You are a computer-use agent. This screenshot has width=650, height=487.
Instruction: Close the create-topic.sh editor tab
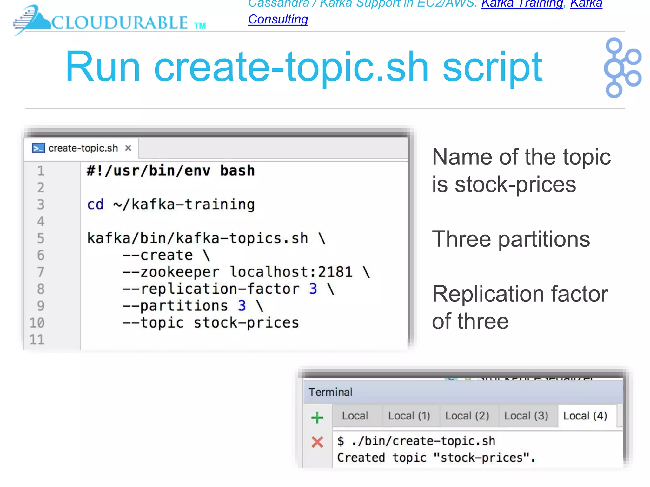click(x=128, y=148)
